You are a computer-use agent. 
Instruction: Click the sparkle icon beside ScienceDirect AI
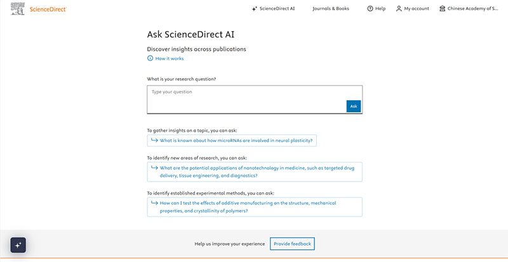pos(255,9)
